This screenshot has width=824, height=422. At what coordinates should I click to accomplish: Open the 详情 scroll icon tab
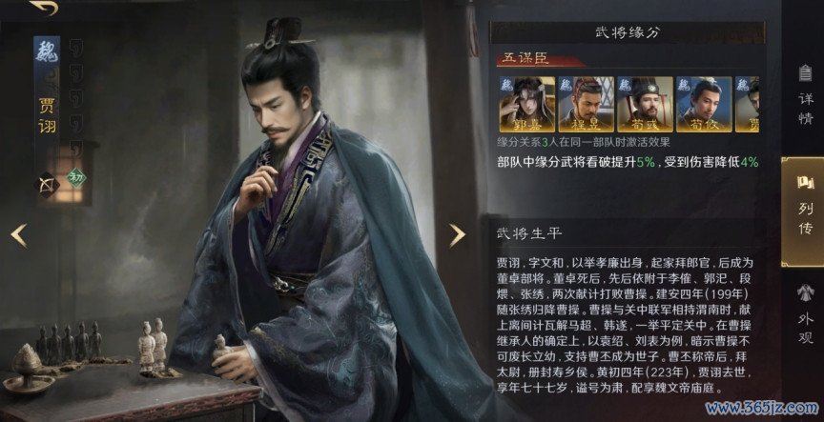pyautogui.click(x=805, y=95)
